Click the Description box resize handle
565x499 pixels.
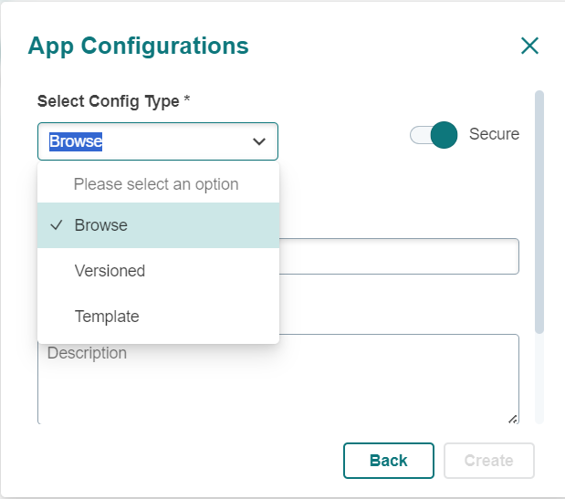512,419
